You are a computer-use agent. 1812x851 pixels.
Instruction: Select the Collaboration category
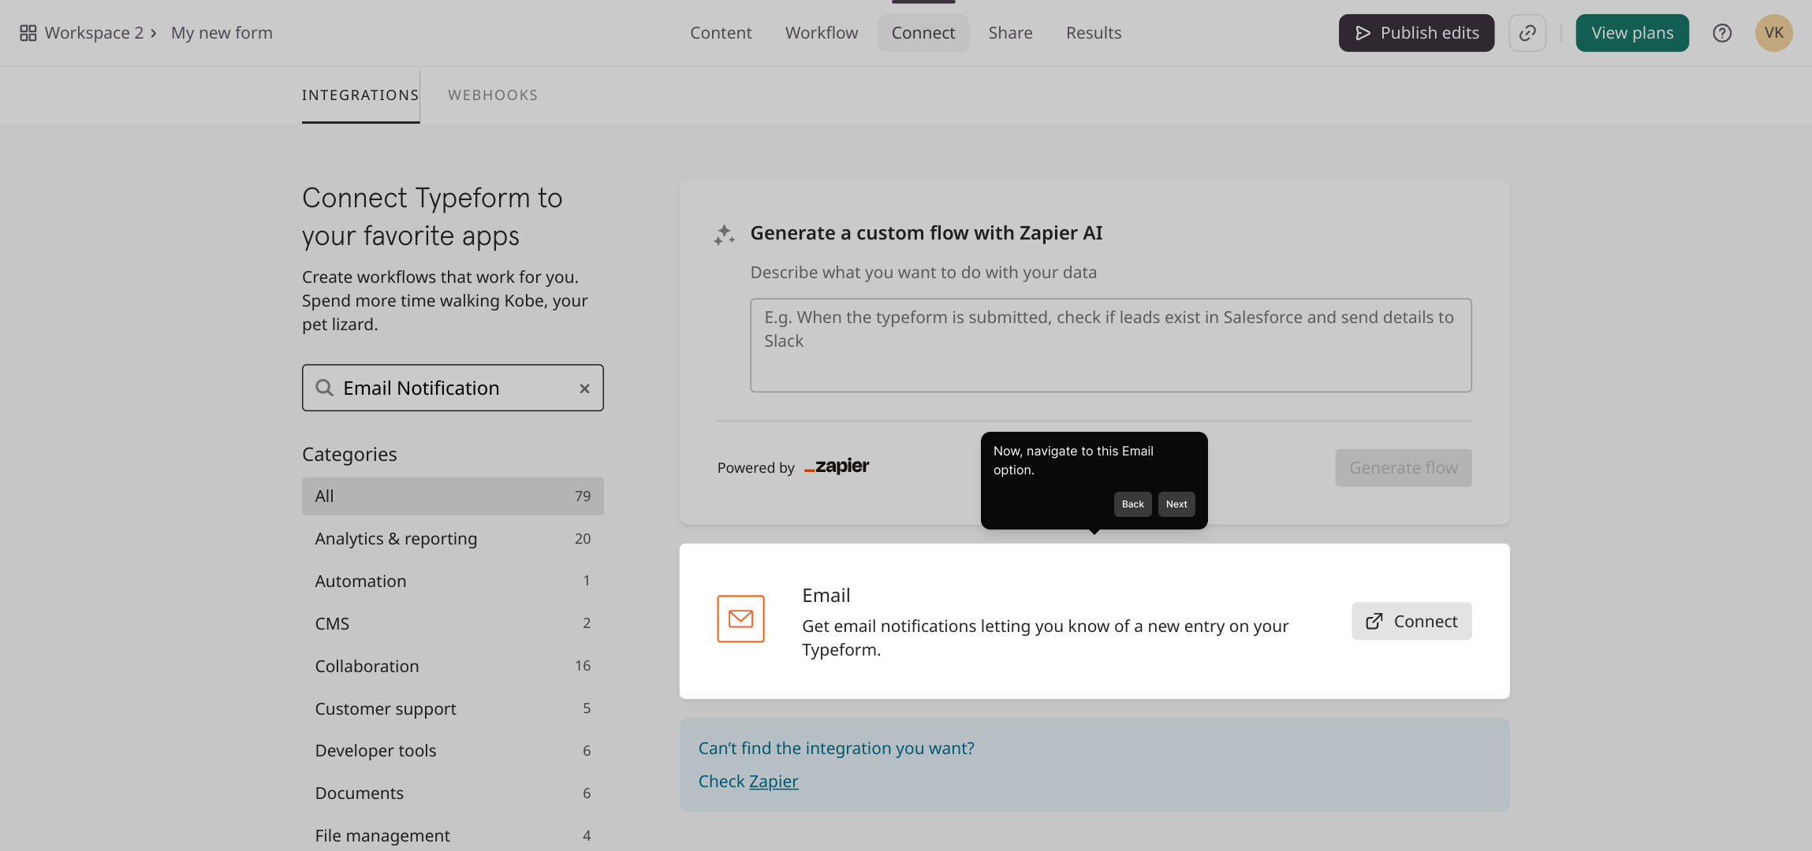coord(453,667)
